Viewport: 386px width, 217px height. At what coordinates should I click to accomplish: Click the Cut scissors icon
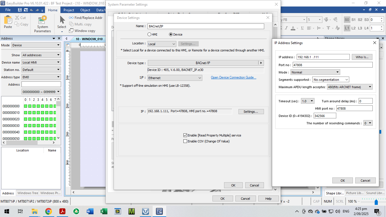point(17,18)
